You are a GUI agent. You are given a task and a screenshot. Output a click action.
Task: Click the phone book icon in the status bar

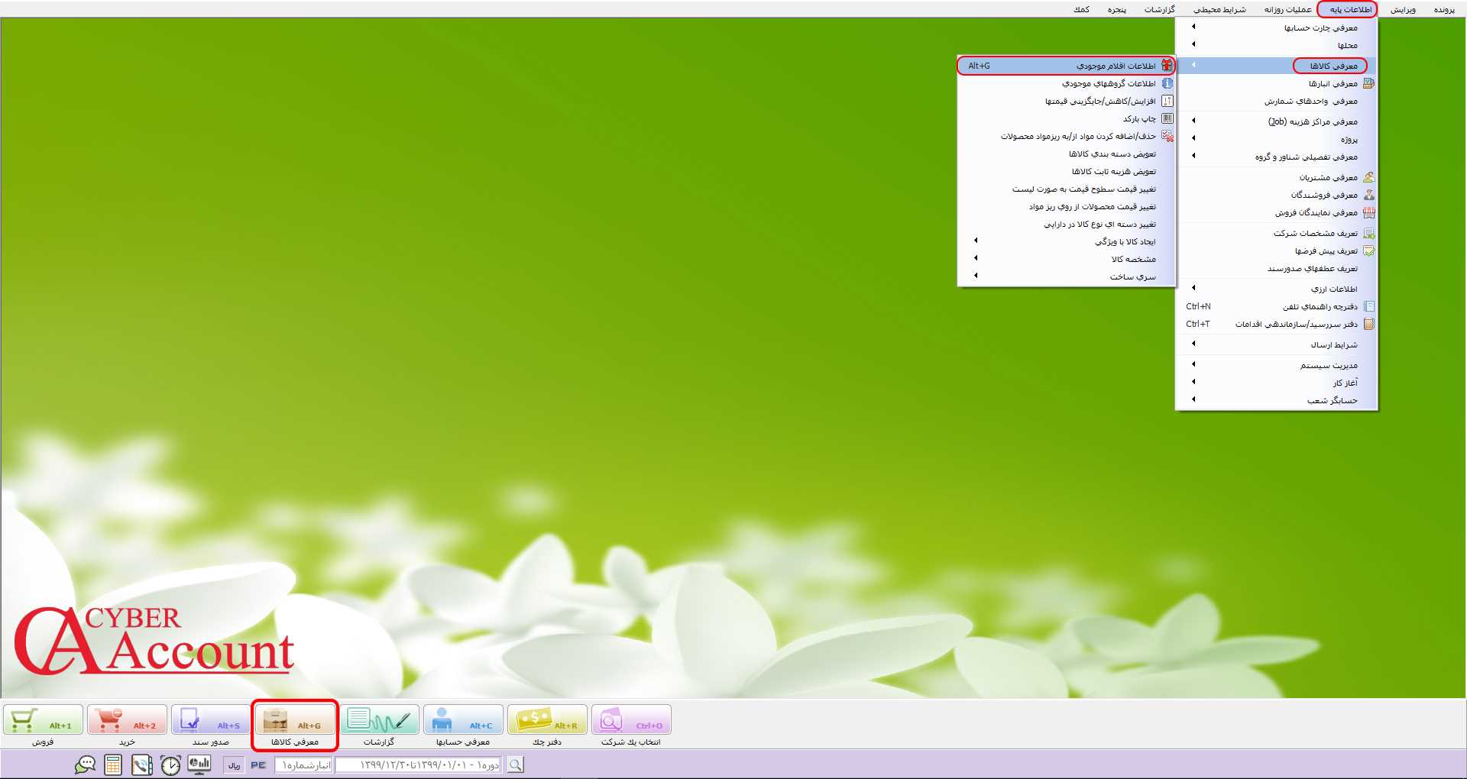(142, 764)
